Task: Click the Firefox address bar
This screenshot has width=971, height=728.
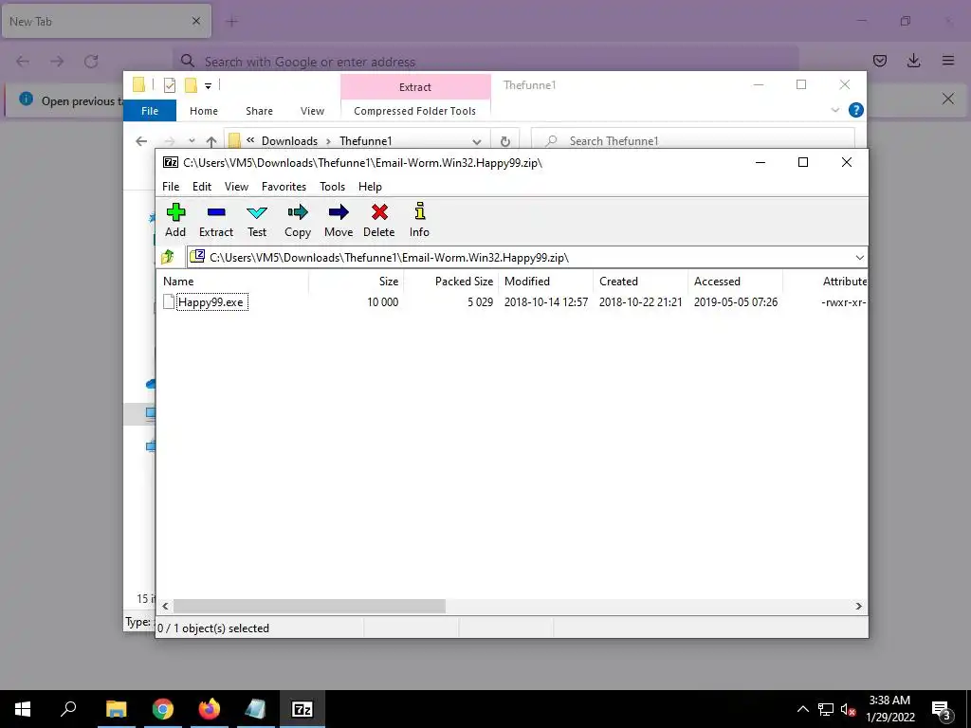Action: 485,62
